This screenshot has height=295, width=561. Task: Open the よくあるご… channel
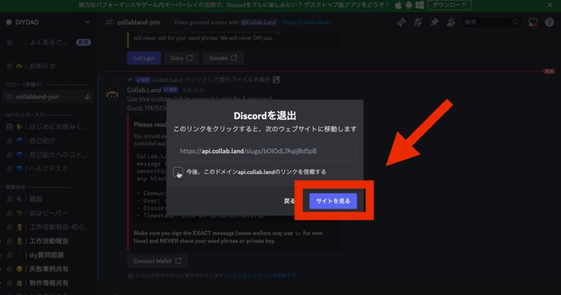coord(48,42)
